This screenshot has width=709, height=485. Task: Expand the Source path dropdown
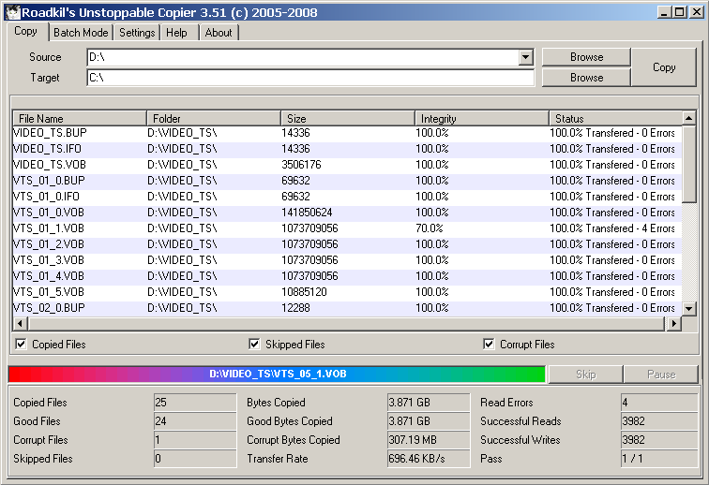point(525,58)
